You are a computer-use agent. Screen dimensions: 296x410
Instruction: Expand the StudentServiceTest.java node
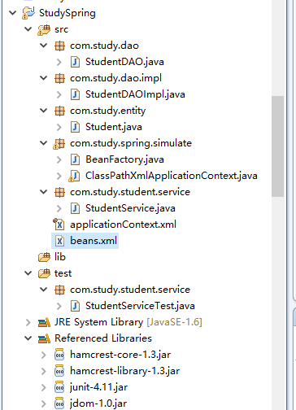click(x=59, y=306)
